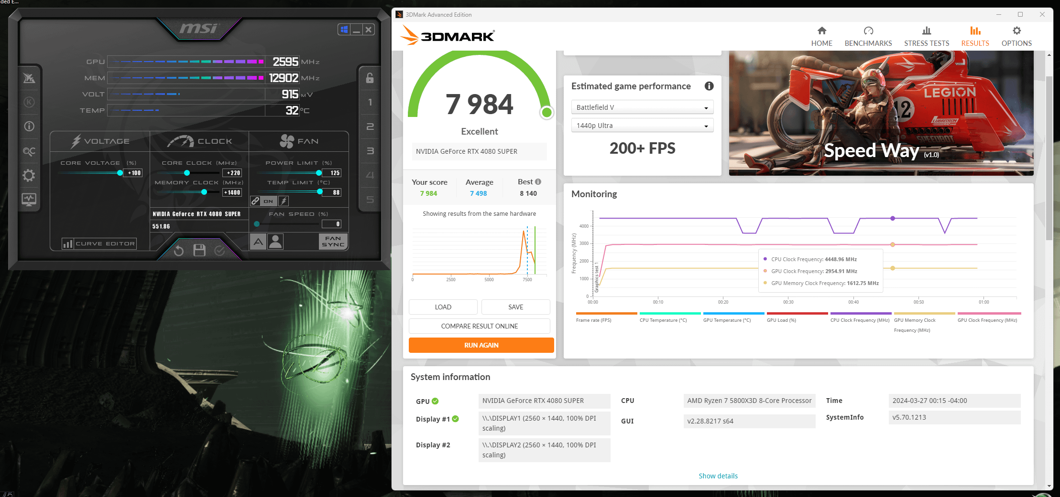Screen dimensions: 1060x497
Task: Open the 3DMark Options tab
Action: (x=1016, y=36)
